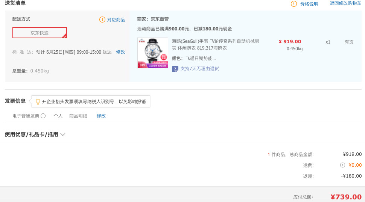Click the info icon after 电子普通发票

click(x=43, y=116)
